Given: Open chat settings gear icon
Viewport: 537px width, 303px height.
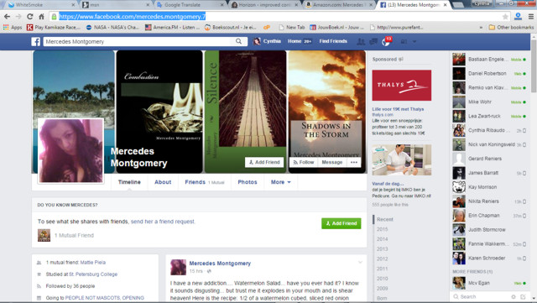Looking at the screenshot, I should pos(514,296).
